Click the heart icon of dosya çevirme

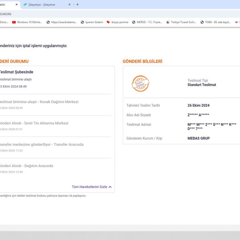(x=108, y=22)
